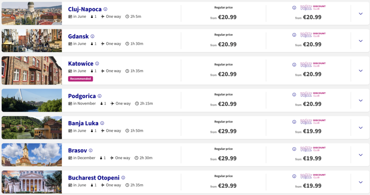Open info icon next to Banja Luka
Screen dimensions: 370x195
[102, 123]
